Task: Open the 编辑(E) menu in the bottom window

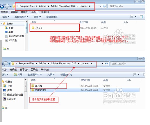Action: click(x=13, y=69)
